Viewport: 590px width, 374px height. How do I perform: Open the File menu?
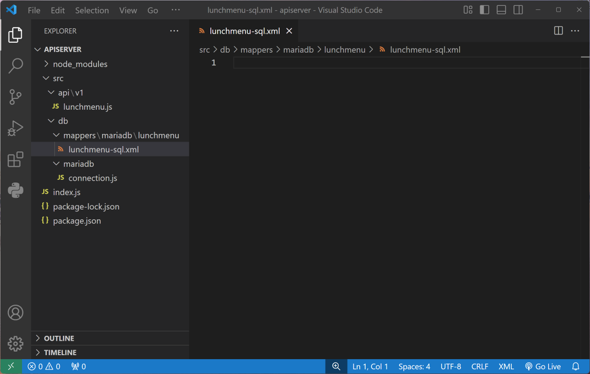[34, 10]
